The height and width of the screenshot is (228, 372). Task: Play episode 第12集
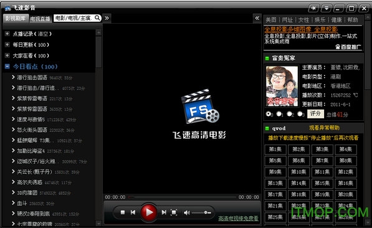pyautogui.click(x=346, y=172)
